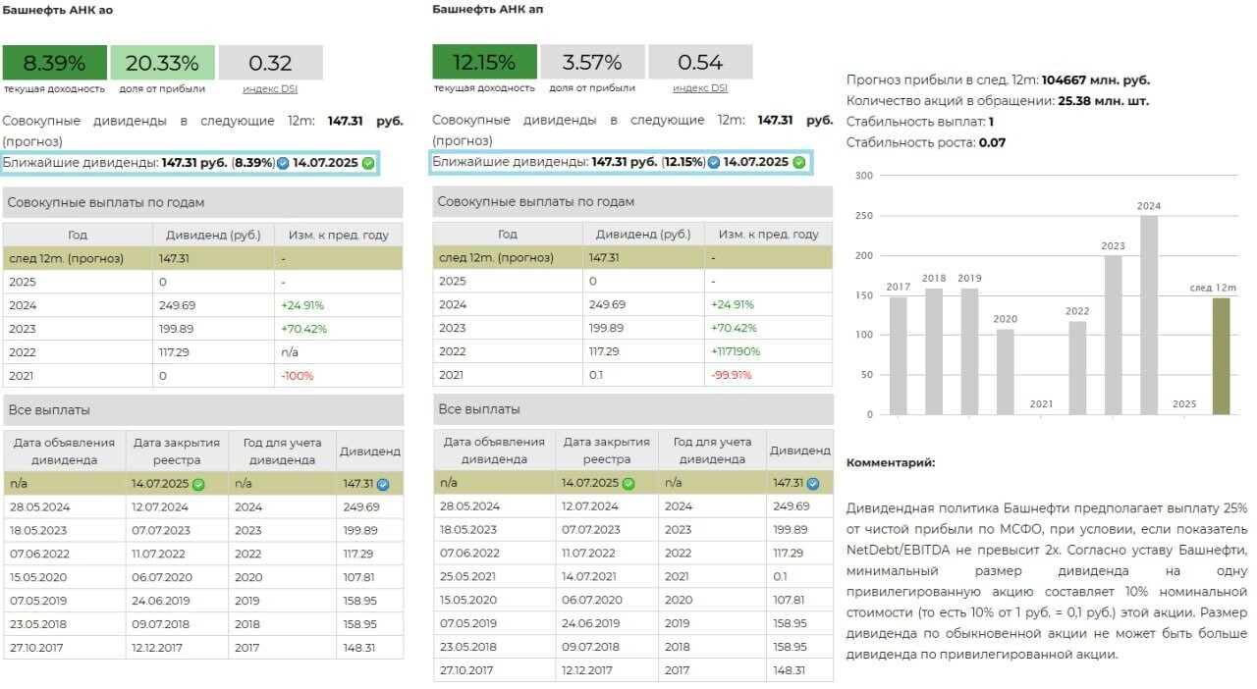Click blue icon beside 147.31 in ао payments table
Image resolution: width=1257 pixels, height=689 pixels.
click(x=383, y=484)
